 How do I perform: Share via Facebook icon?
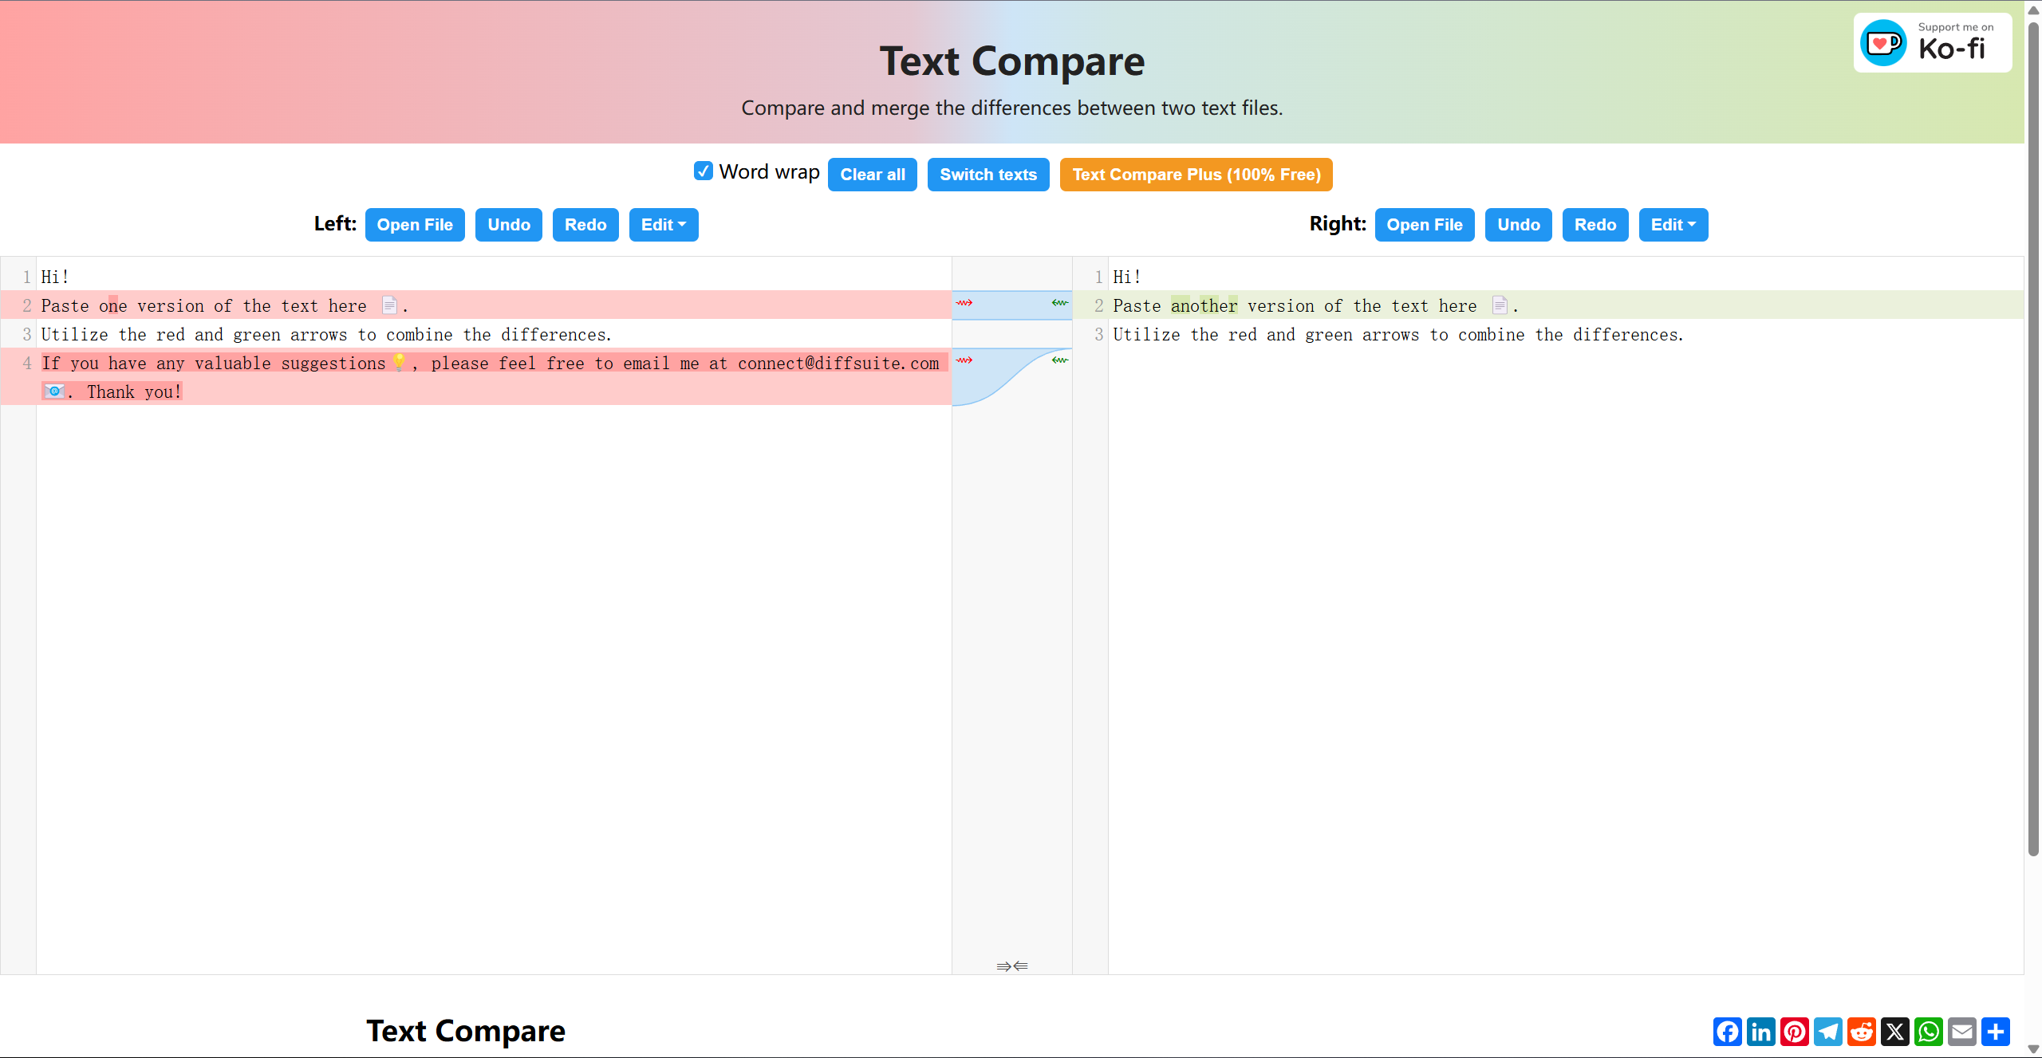click(x=1728, y=1032)
